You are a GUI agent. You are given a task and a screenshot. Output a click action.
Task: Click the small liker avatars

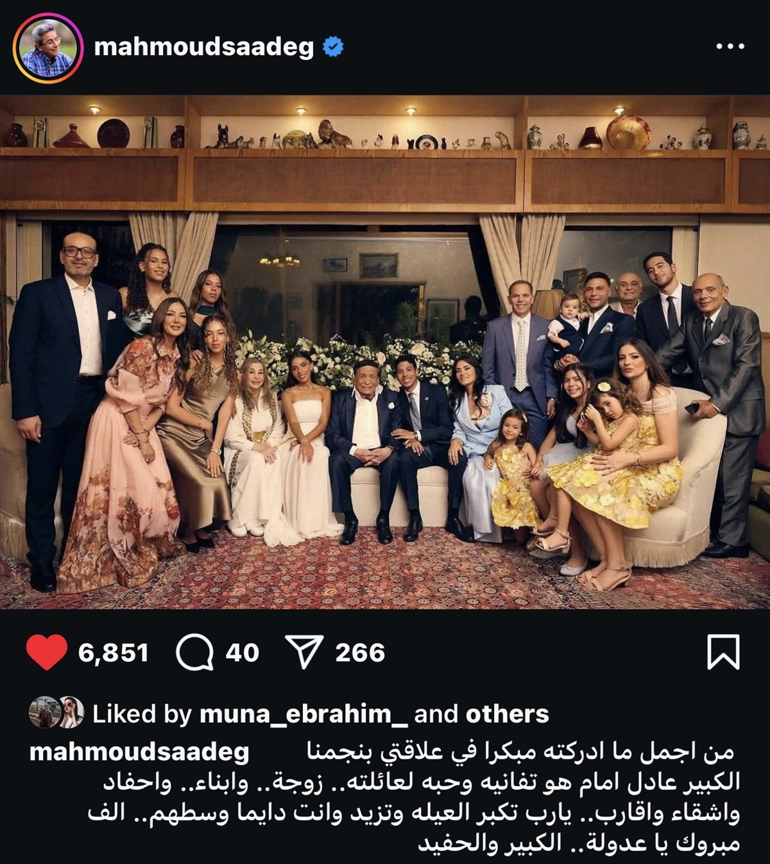click(56, 712)
